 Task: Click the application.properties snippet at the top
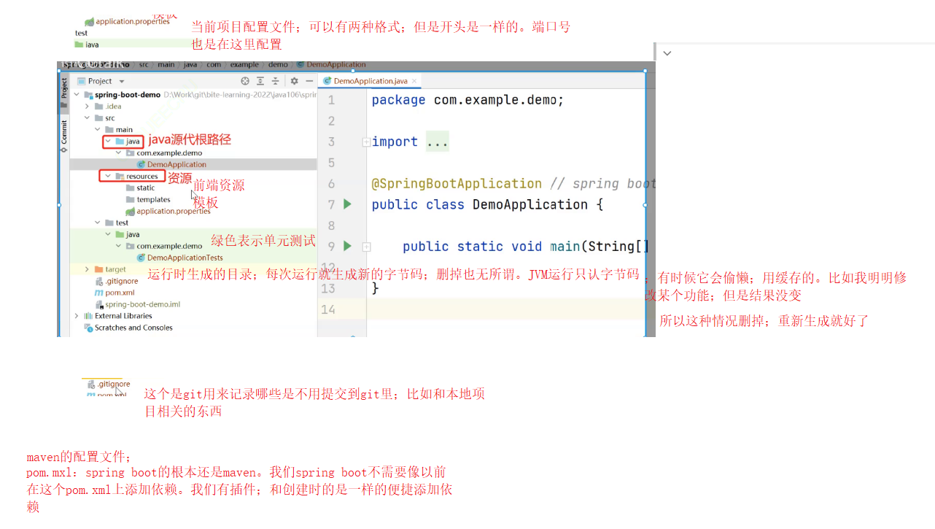click(127, 21)
